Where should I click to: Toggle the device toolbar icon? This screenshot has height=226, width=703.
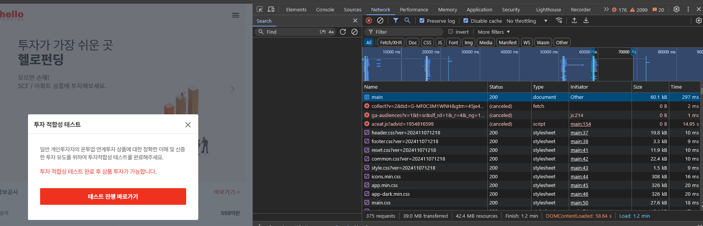pos(271,9)
